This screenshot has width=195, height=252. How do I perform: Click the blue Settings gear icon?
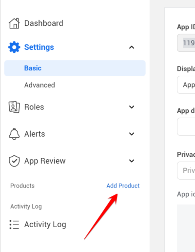coord(14,47)
